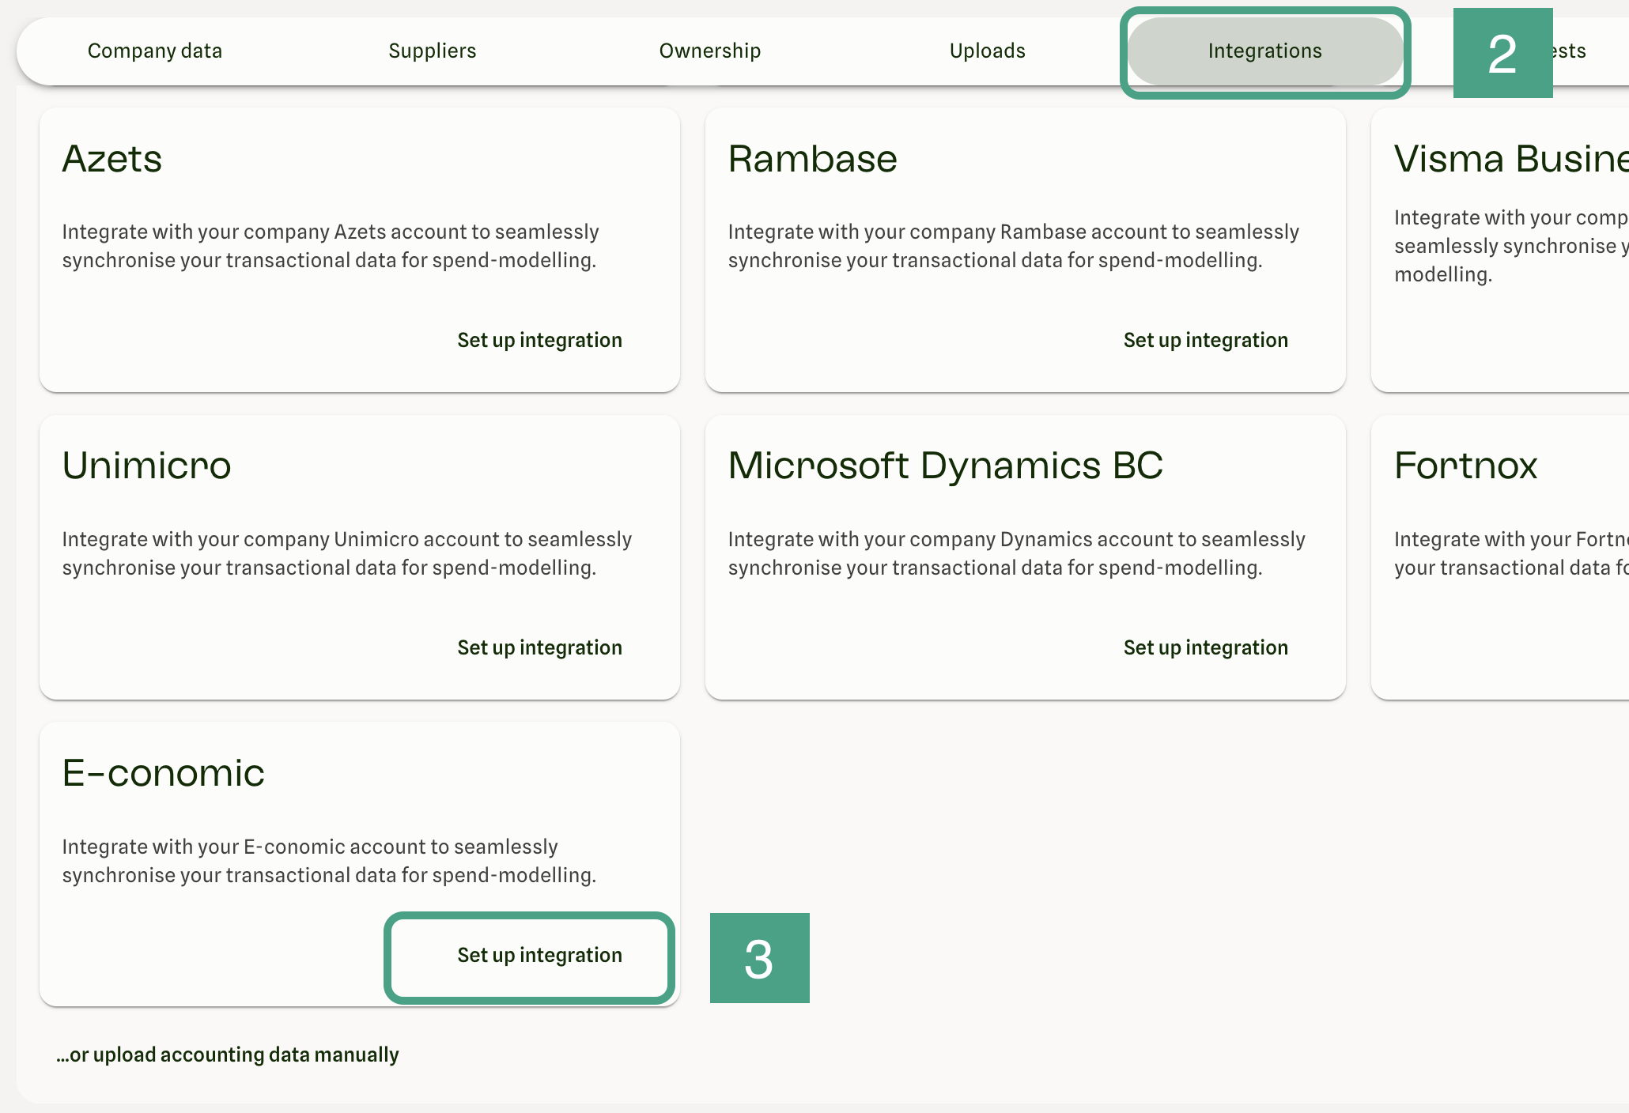1629x1113 pixels.
Task: Click upload accounting data manually link
Action: tap(228, 1055)
